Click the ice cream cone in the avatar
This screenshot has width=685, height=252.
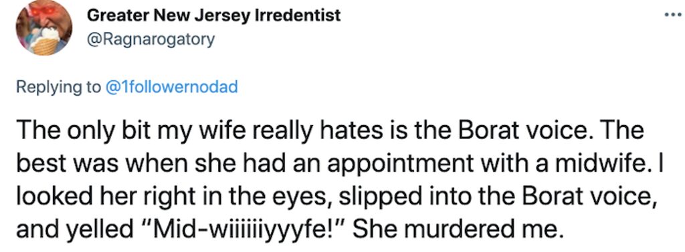pos(47,41)
